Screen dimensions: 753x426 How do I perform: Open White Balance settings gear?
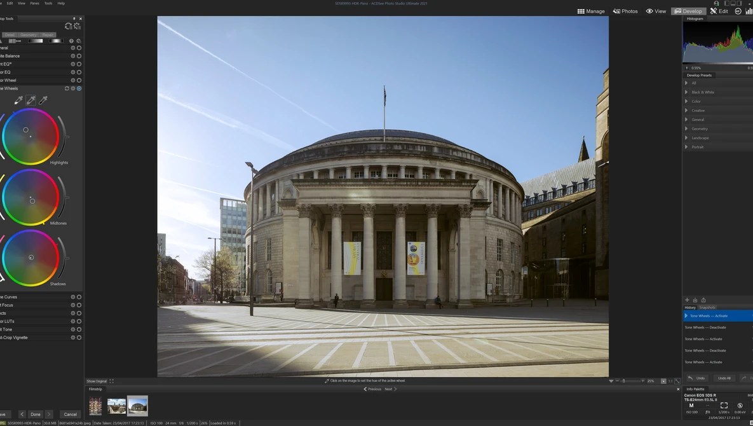click(73, 56)
